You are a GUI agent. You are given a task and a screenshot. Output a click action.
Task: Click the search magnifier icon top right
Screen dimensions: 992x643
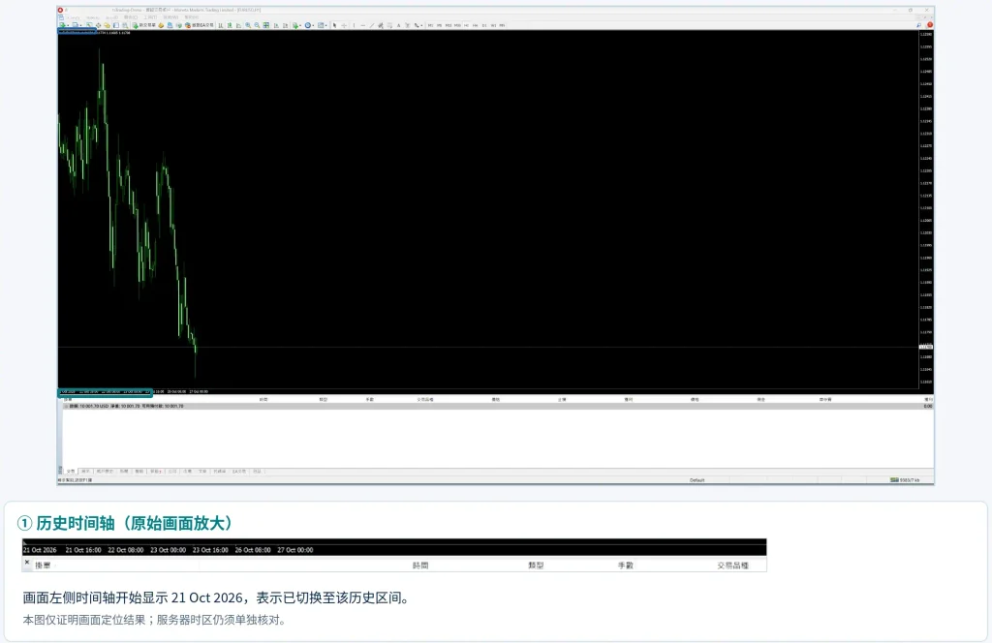tap(918, 25)
